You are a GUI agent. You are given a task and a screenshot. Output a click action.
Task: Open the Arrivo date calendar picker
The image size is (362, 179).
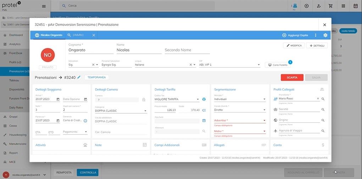pyautogui.click(x=58, y=99)
